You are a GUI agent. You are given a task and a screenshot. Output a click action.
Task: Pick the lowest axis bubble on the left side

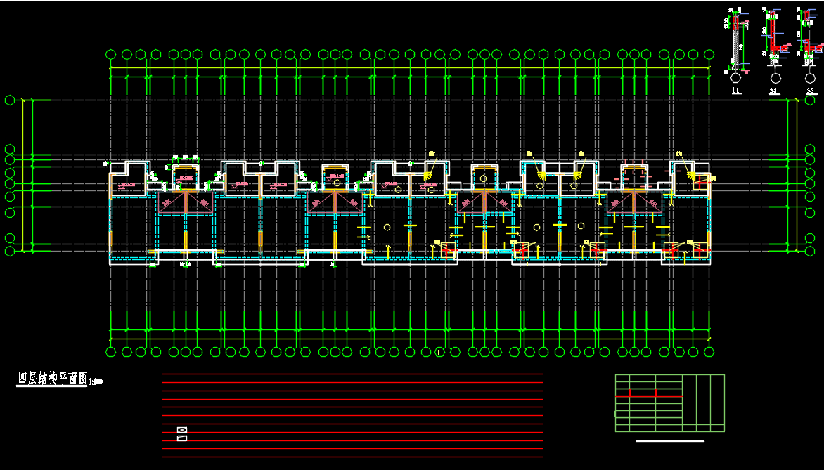9,252
